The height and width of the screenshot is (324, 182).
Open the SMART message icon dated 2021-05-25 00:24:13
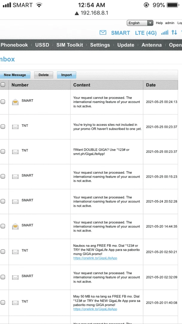[15, 102]
